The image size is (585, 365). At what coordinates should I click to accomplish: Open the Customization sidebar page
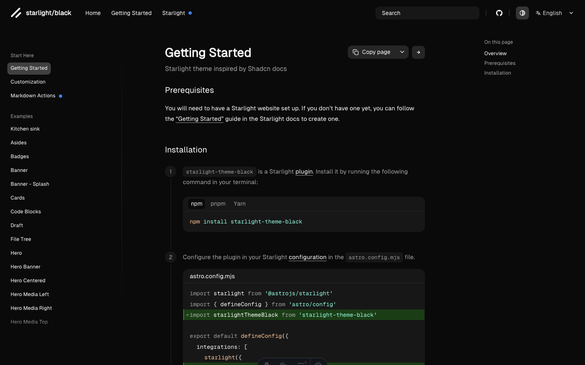(x=28, y=82)
